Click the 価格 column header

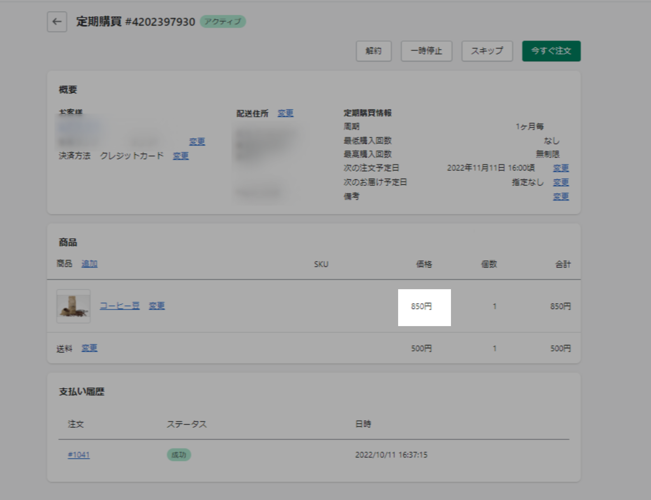point(424,264)
